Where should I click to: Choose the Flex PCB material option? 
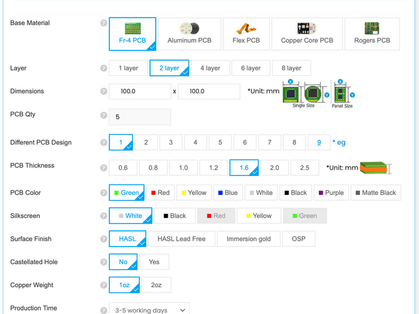tap(246, 34)
